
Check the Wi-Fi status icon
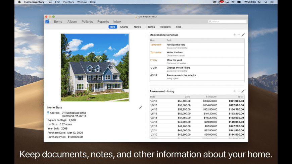pyautogui.click(x=233, y=2)
